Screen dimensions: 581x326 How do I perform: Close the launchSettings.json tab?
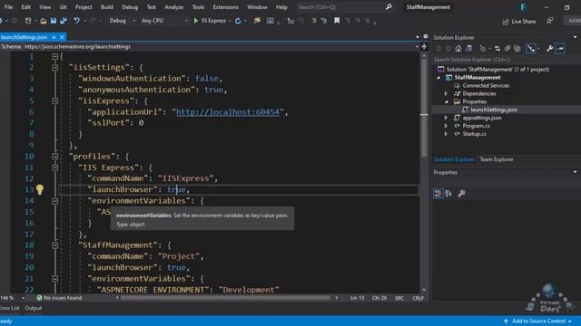[62, 37]
